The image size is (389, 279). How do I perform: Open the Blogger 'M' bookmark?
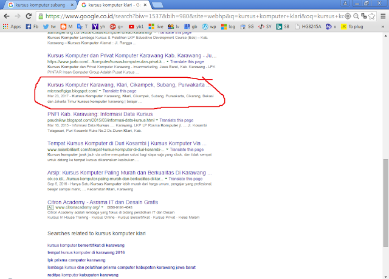(x=67, y=27)
